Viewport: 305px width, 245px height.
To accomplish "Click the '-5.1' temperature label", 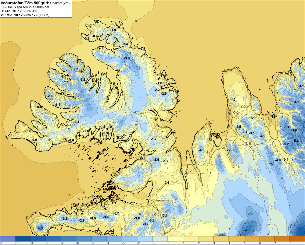I will point(286,127).
